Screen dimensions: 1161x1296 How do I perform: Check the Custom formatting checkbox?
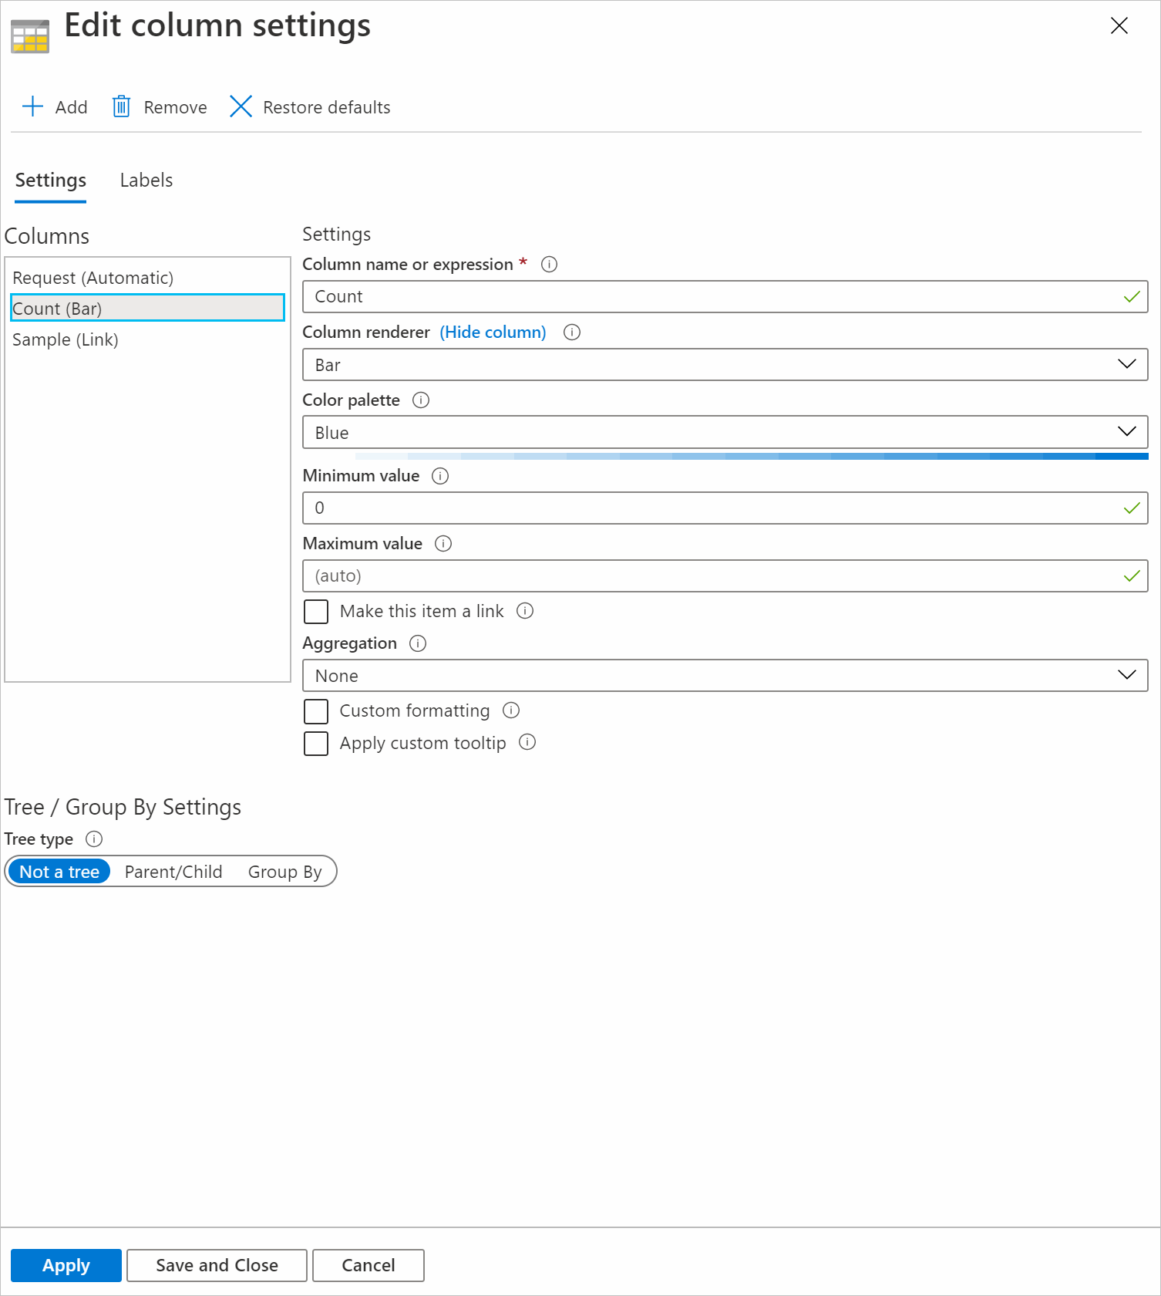[316, 711]
